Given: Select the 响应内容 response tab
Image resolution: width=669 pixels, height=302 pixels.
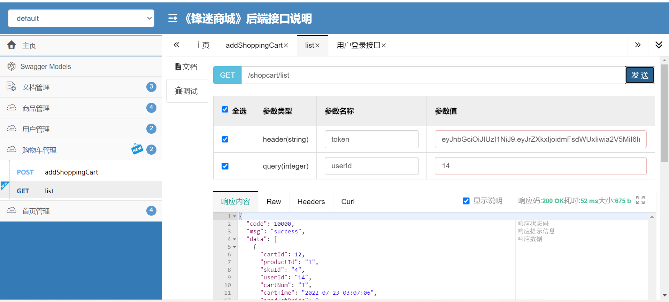Looking at the screenshot, I should pos(236,201).
